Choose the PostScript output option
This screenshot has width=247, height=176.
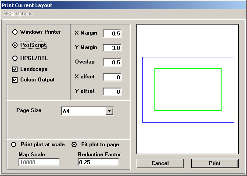pos(15,45)
